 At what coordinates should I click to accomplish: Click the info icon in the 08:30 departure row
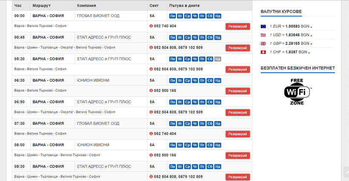click(151, 177)
